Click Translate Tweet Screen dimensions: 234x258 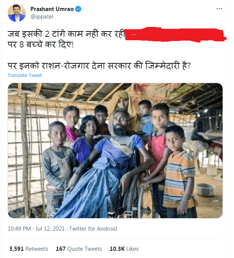click(x=25, y=76)
